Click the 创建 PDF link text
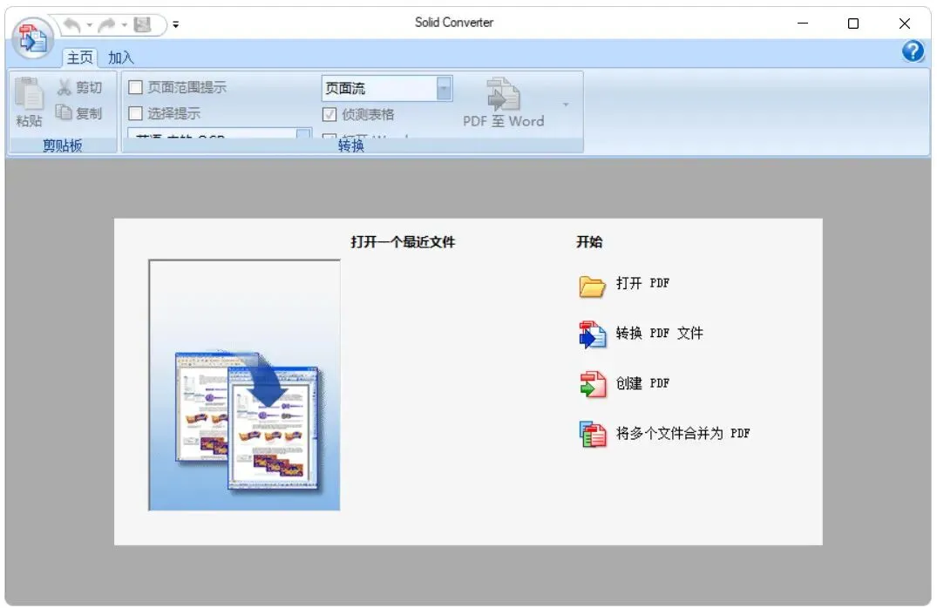 pos(643,383)
